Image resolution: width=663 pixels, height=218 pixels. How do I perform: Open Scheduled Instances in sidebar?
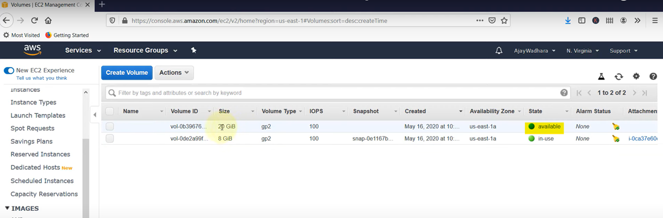(x=42, y=181)
